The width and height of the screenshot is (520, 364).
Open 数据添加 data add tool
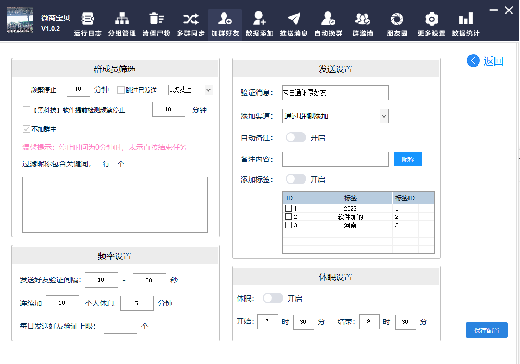click(x=259, y=24)
